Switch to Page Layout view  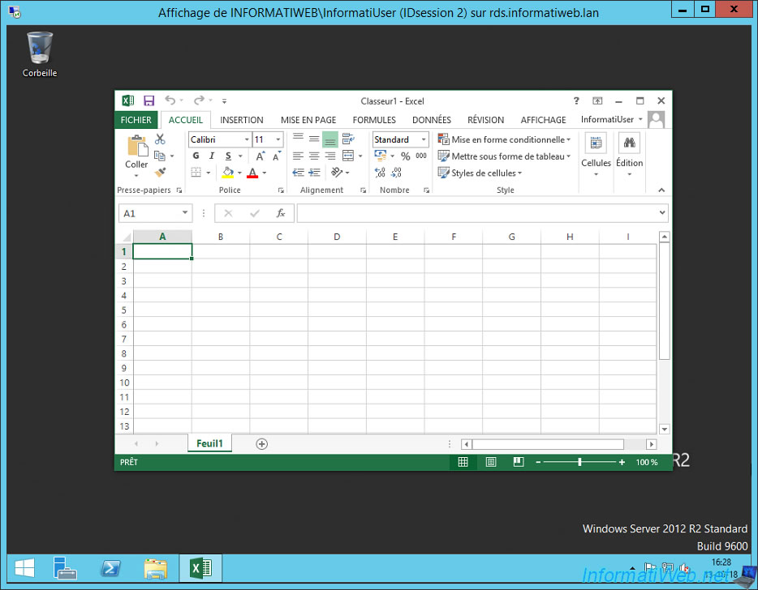(x=491, y=462)
